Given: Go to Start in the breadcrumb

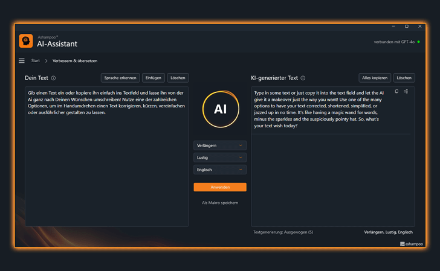Looking at the screenshot, I should 36,61.
